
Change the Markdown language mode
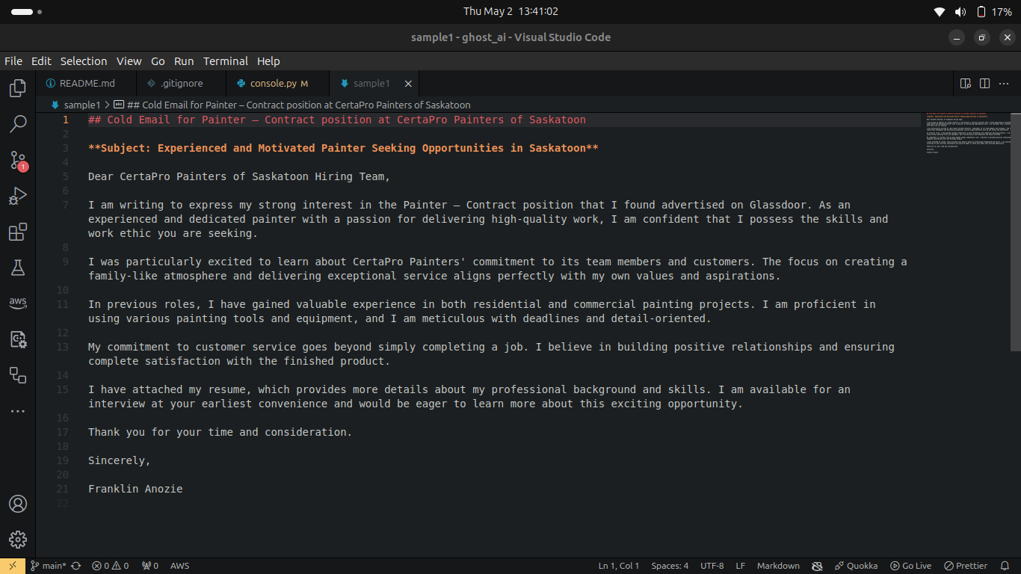tap(778, 566)
